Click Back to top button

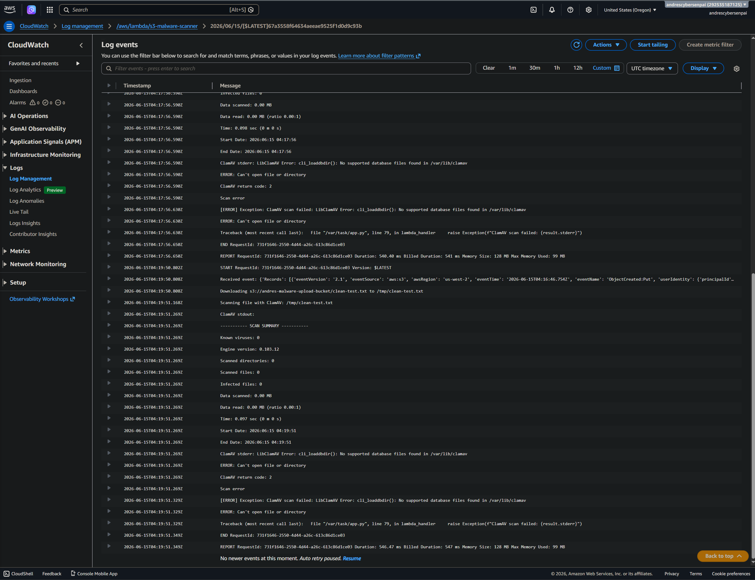[723, 556]
